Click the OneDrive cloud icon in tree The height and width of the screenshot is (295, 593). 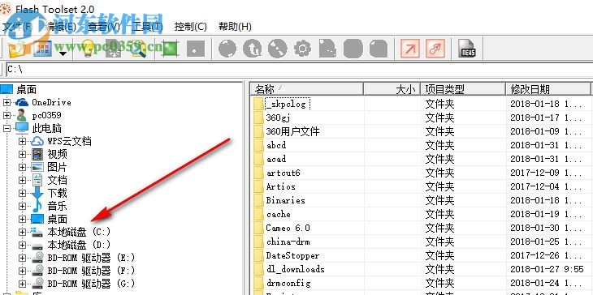tap(22, 102)
